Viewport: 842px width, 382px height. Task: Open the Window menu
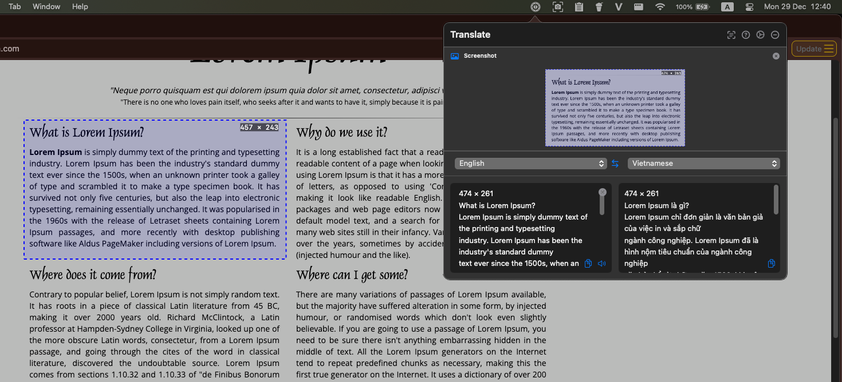tap(46, 6)
